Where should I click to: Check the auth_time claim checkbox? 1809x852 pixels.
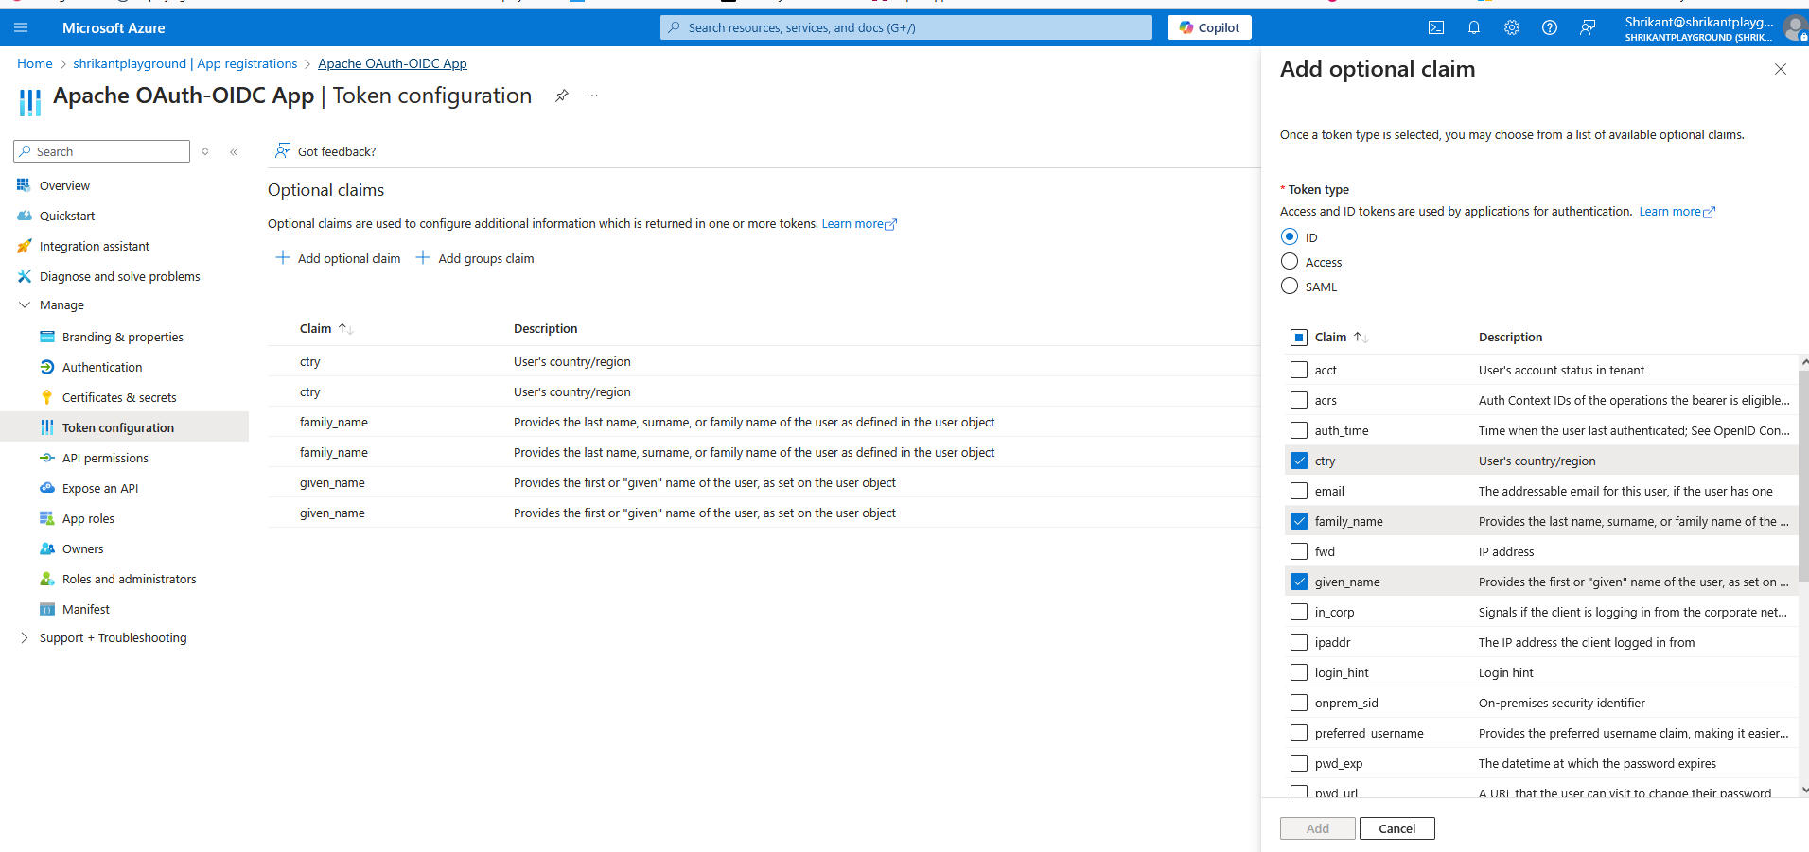pyautogui.click(x=1299, y=430)
